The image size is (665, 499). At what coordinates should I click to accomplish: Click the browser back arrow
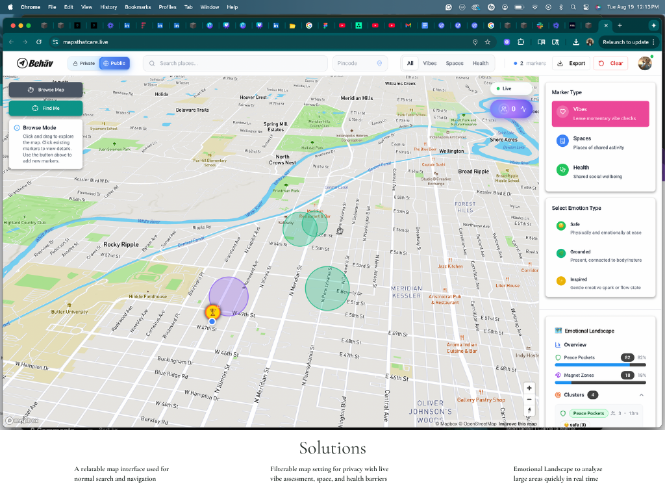click(x=12, y=42)
